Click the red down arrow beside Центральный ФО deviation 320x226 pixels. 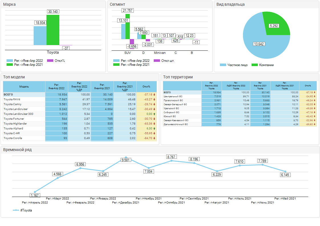tap(315, 96)
